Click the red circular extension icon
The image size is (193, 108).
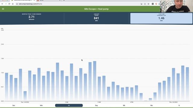pos(156,4)
